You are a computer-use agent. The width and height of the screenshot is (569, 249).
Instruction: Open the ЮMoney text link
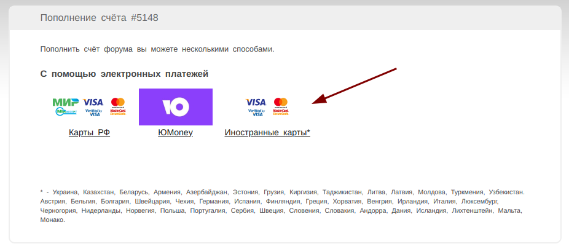(x=175, y=132)
